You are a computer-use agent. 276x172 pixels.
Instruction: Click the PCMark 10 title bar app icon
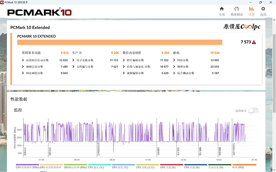point(2,2)
